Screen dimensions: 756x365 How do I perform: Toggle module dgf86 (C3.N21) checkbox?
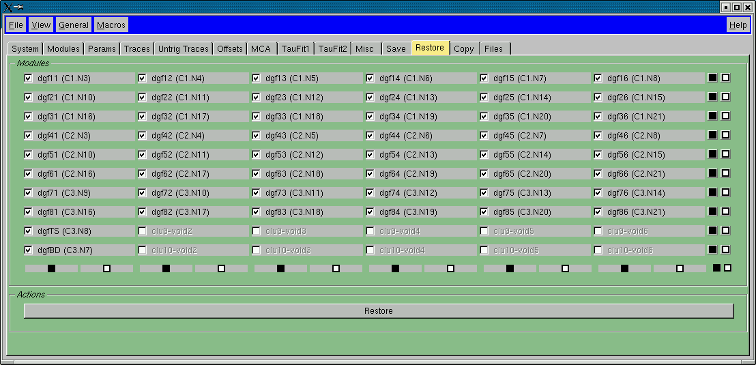598,211
